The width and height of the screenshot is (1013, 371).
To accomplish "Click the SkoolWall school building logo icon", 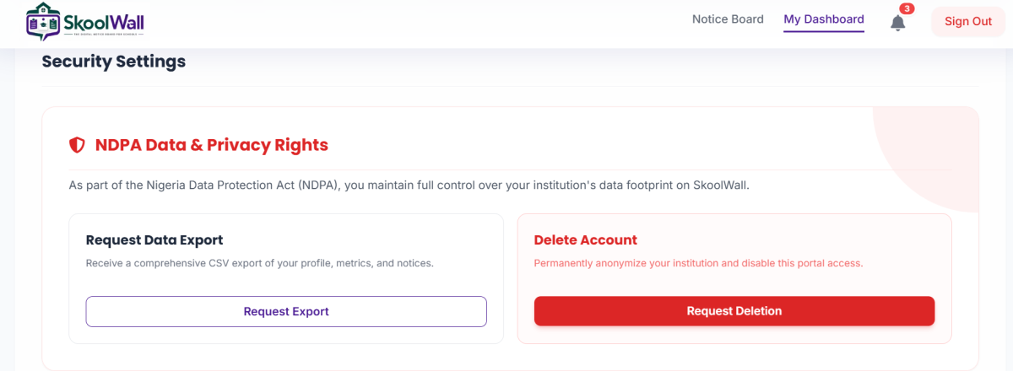I will [44, 22].
